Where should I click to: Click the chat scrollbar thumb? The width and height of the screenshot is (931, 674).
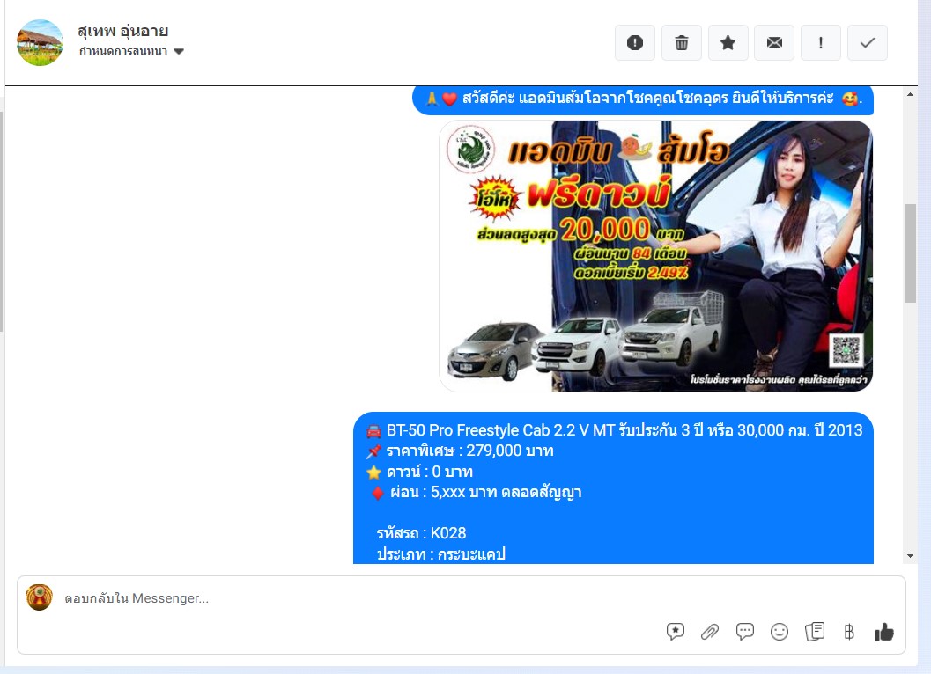coord(910,253)
